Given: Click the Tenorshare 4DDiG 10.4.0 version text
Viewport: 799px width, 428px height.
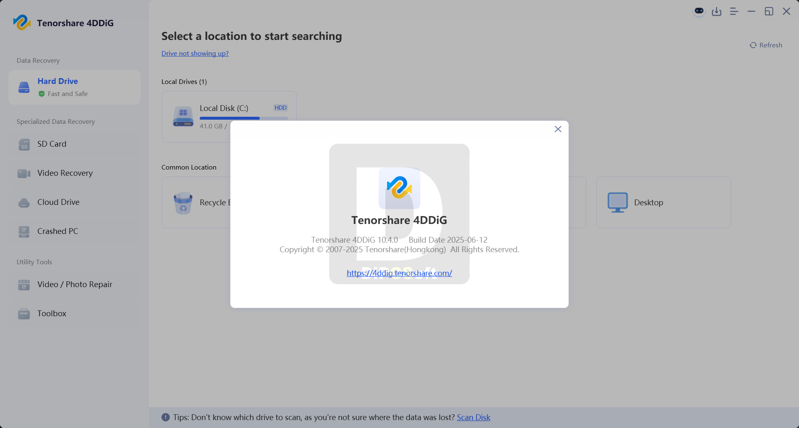Looking at the screenshot, I should coord(355,240).
